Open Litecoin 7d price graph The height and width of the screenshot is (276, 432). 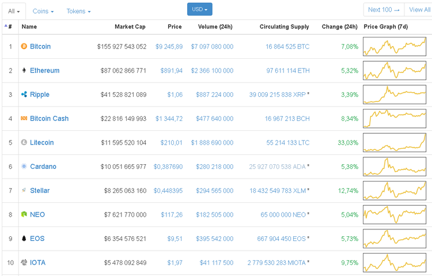(395, 142)
